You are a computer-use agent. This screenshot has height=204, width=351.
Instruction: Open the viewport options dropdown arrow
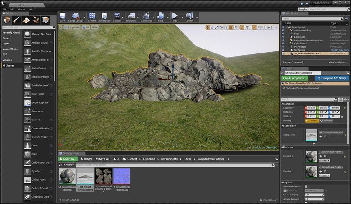click(x=60, y=27)
